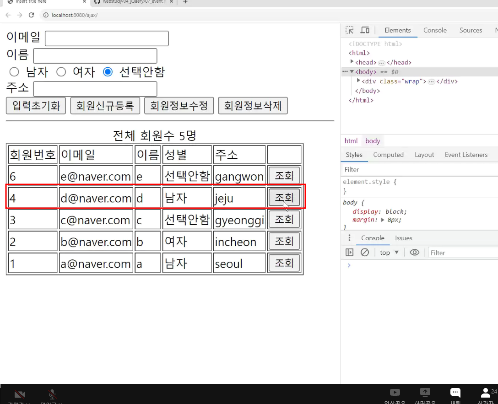Switch to the Elements tab
The image size is (498, 404).
(x=398, y=30)
